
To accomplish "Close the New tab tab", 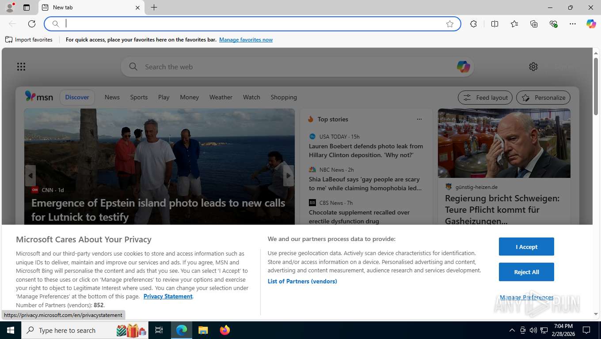I will (137, 8).
